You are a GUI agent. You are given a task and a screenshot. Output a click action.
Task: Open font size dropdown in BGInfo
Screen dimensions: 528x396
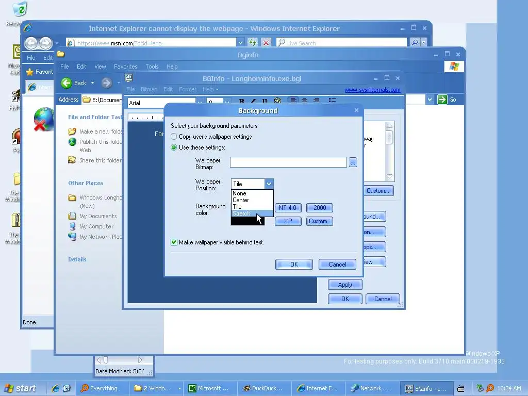pyautogui.click(x=227, y=103)
